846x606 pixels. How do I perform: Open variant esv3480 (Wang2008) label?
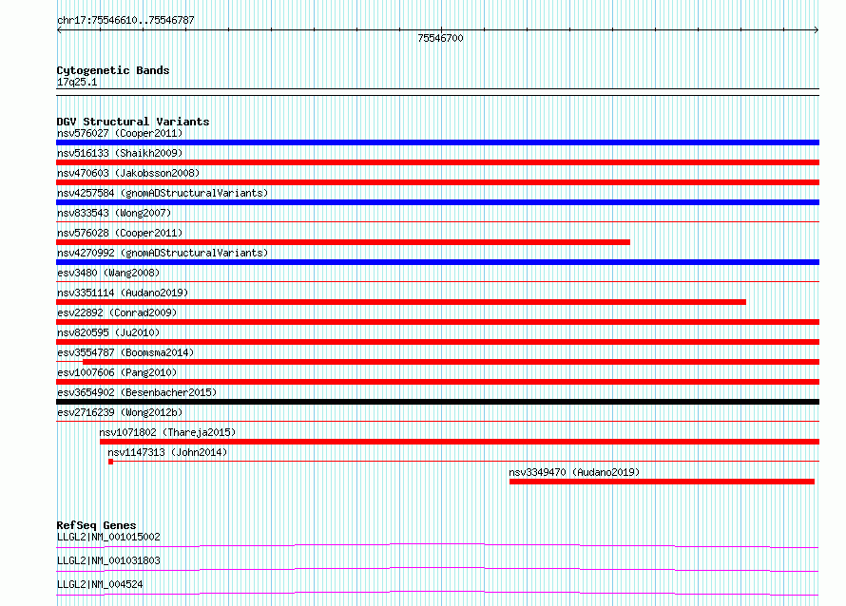(108, 273)
